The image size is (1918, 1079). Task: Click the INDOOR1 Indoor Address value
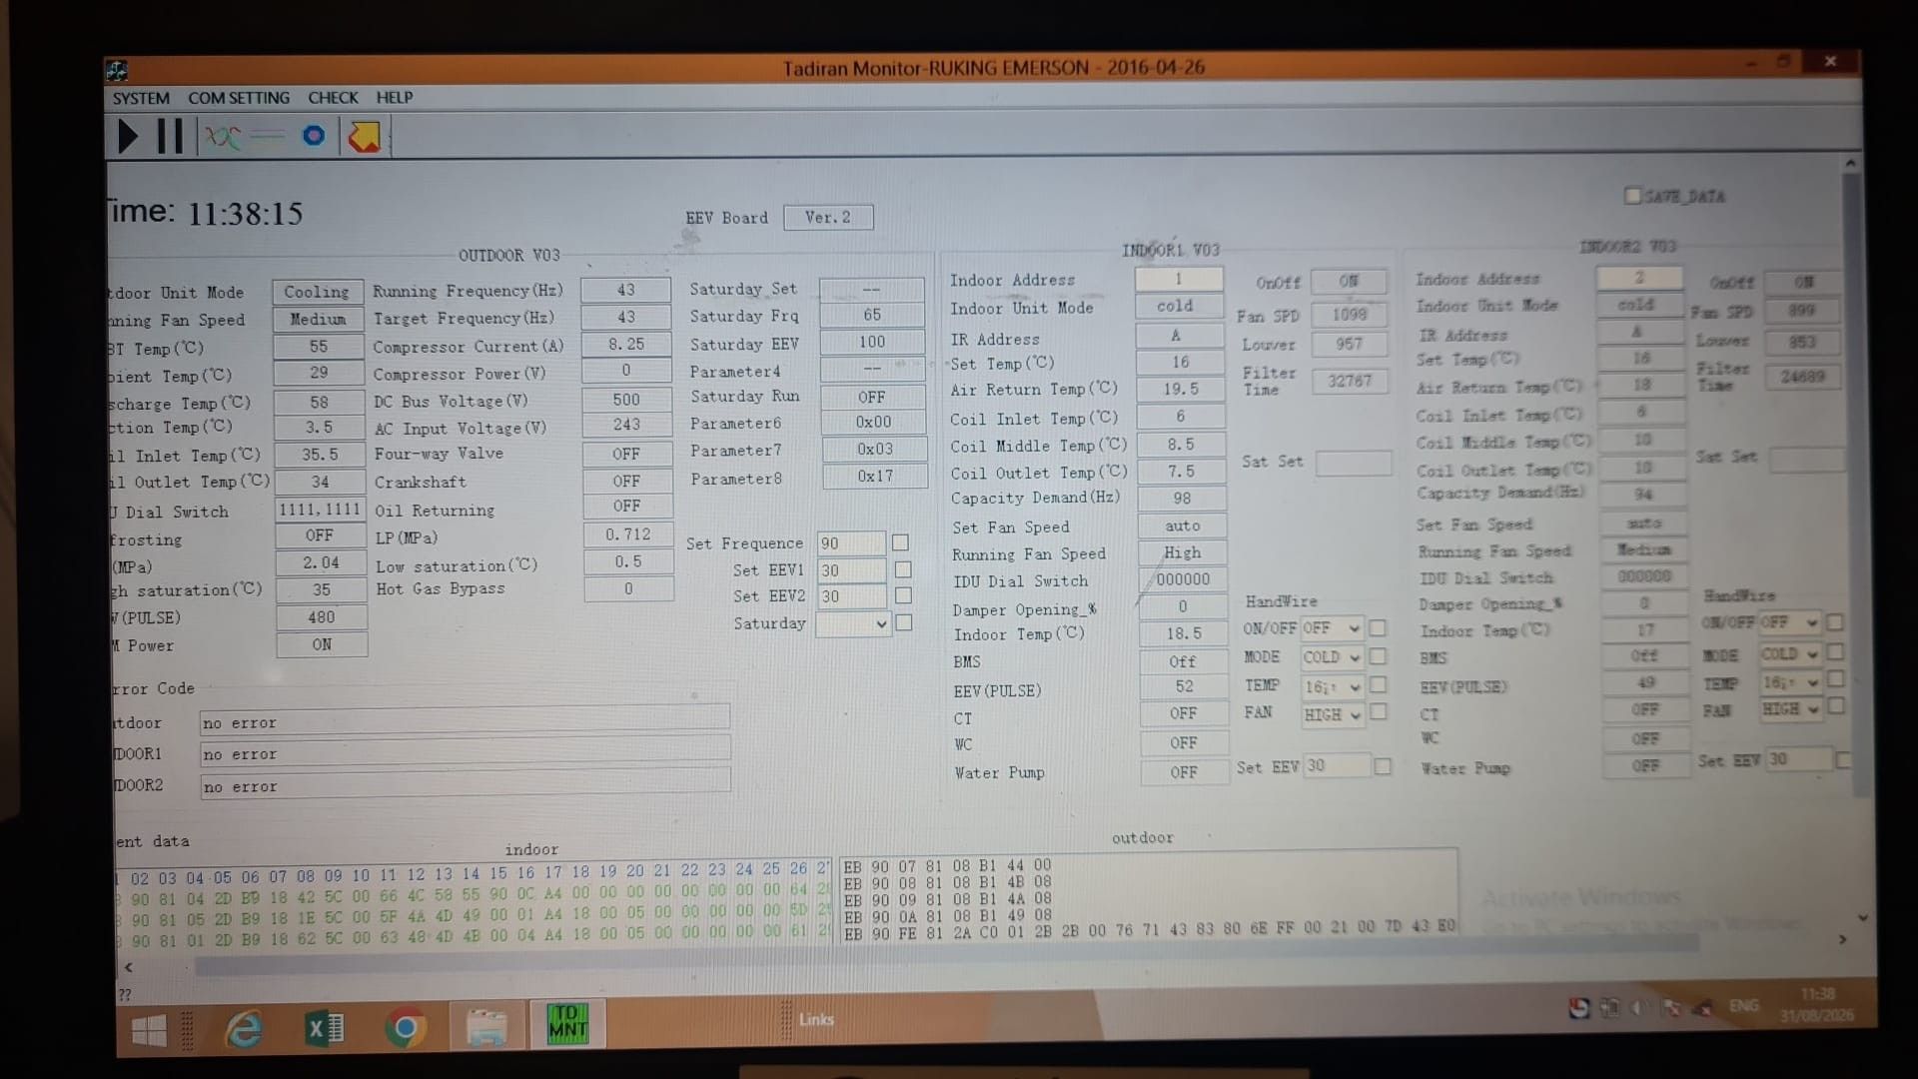tap(1179, 279)
